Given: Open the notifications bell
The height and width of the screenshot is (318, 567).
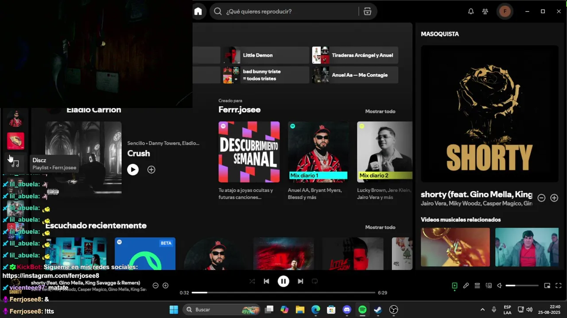Looking at the screenshot, I should (x=471, y=11).
